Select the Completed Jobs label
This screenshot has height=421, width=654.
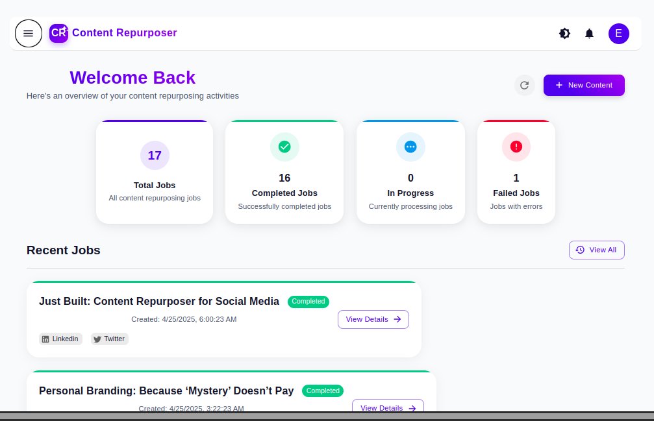coord(284,193)
